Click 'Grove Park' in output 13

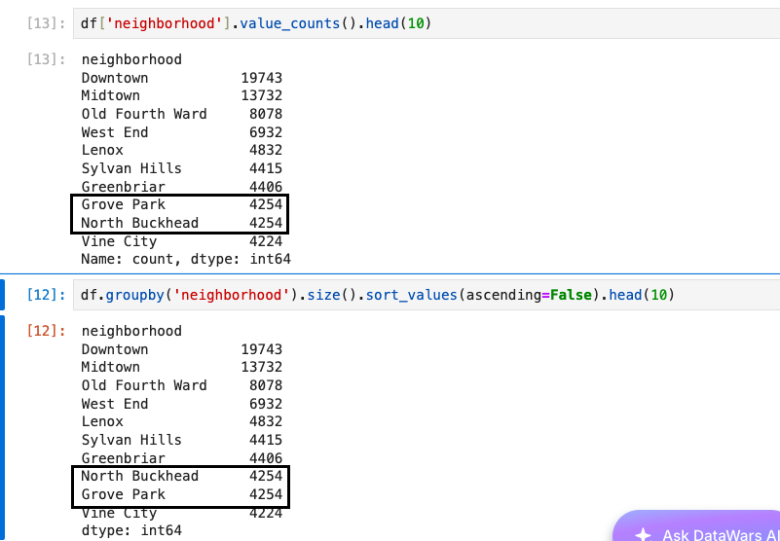124,204
